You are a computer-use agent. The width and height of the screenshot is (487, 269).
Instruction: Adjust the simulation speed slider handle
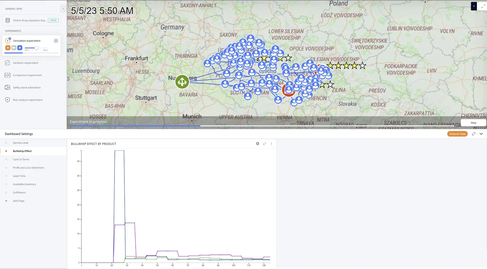coord(37,48)
